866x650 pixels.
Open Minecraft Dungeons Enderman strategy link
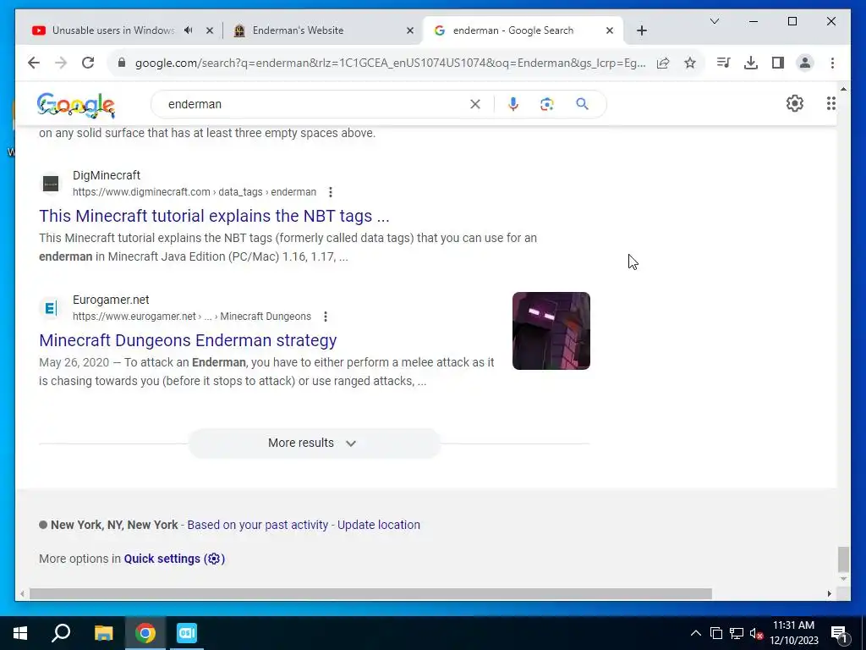(x=188, y=340)
